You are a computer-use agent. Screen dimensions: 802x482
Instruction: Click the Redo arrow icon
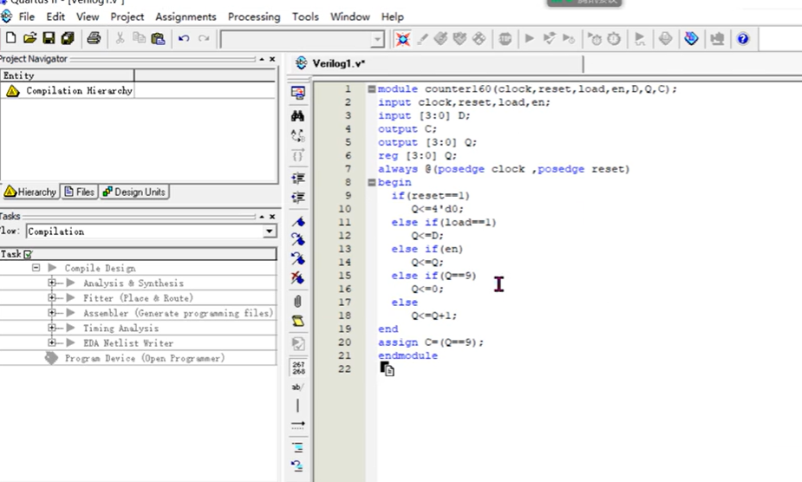coord(204,38)
